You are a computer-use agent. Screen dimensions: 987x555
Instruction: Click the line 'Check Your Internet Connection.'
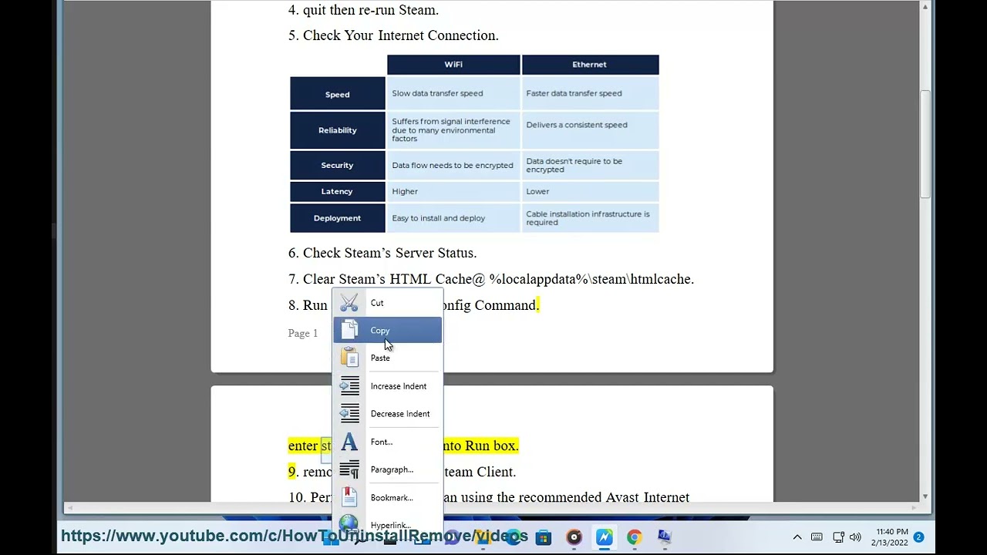(393, 35)
